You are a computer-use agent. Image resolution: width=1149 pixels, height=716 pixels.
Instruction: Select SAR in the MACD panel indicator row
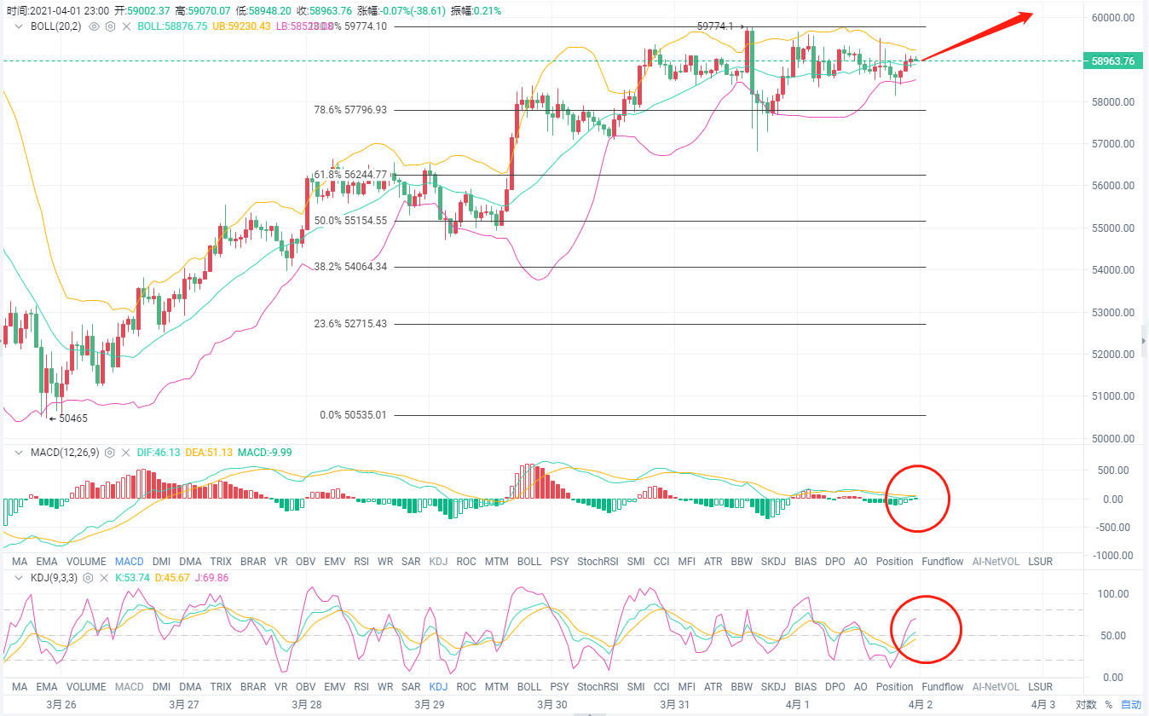point(411,562)
